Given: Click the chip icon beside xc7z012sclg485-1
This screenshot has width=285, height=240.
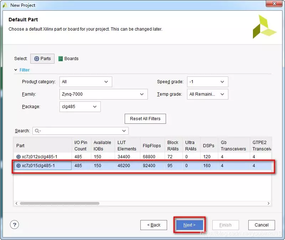Looking at the screenshot, I should 19,156.
